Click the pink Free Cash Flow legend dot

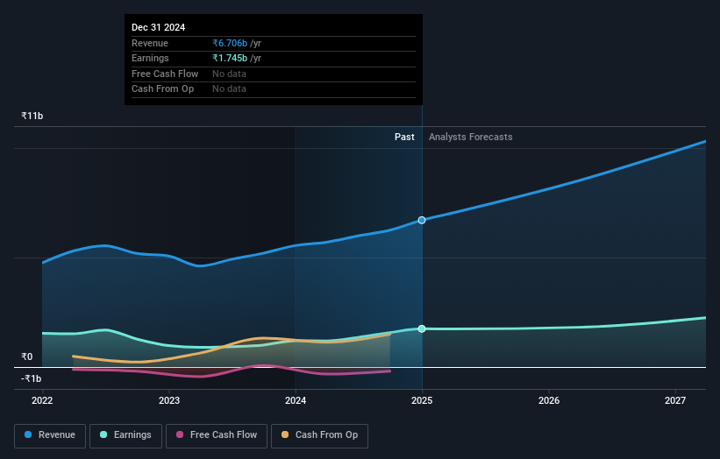click(x=180, y=434)
